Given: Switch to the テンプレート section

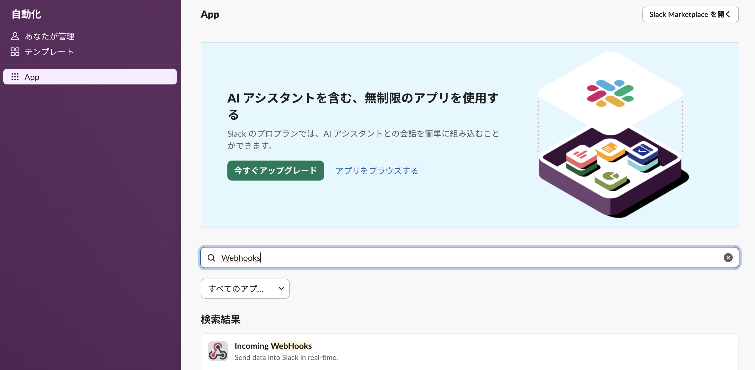Looking at the screenshot, I should click(x=49, y=52).
